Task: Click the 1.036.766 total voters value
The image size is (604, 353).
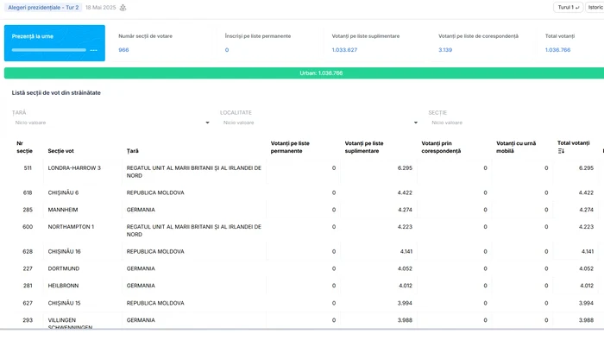Action: pos(557,50)
